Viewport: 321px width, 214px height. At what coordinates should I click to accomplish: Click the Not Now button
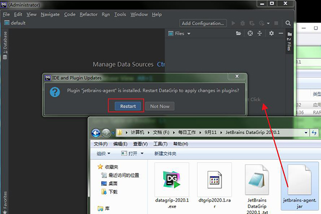tap(159, 106)
